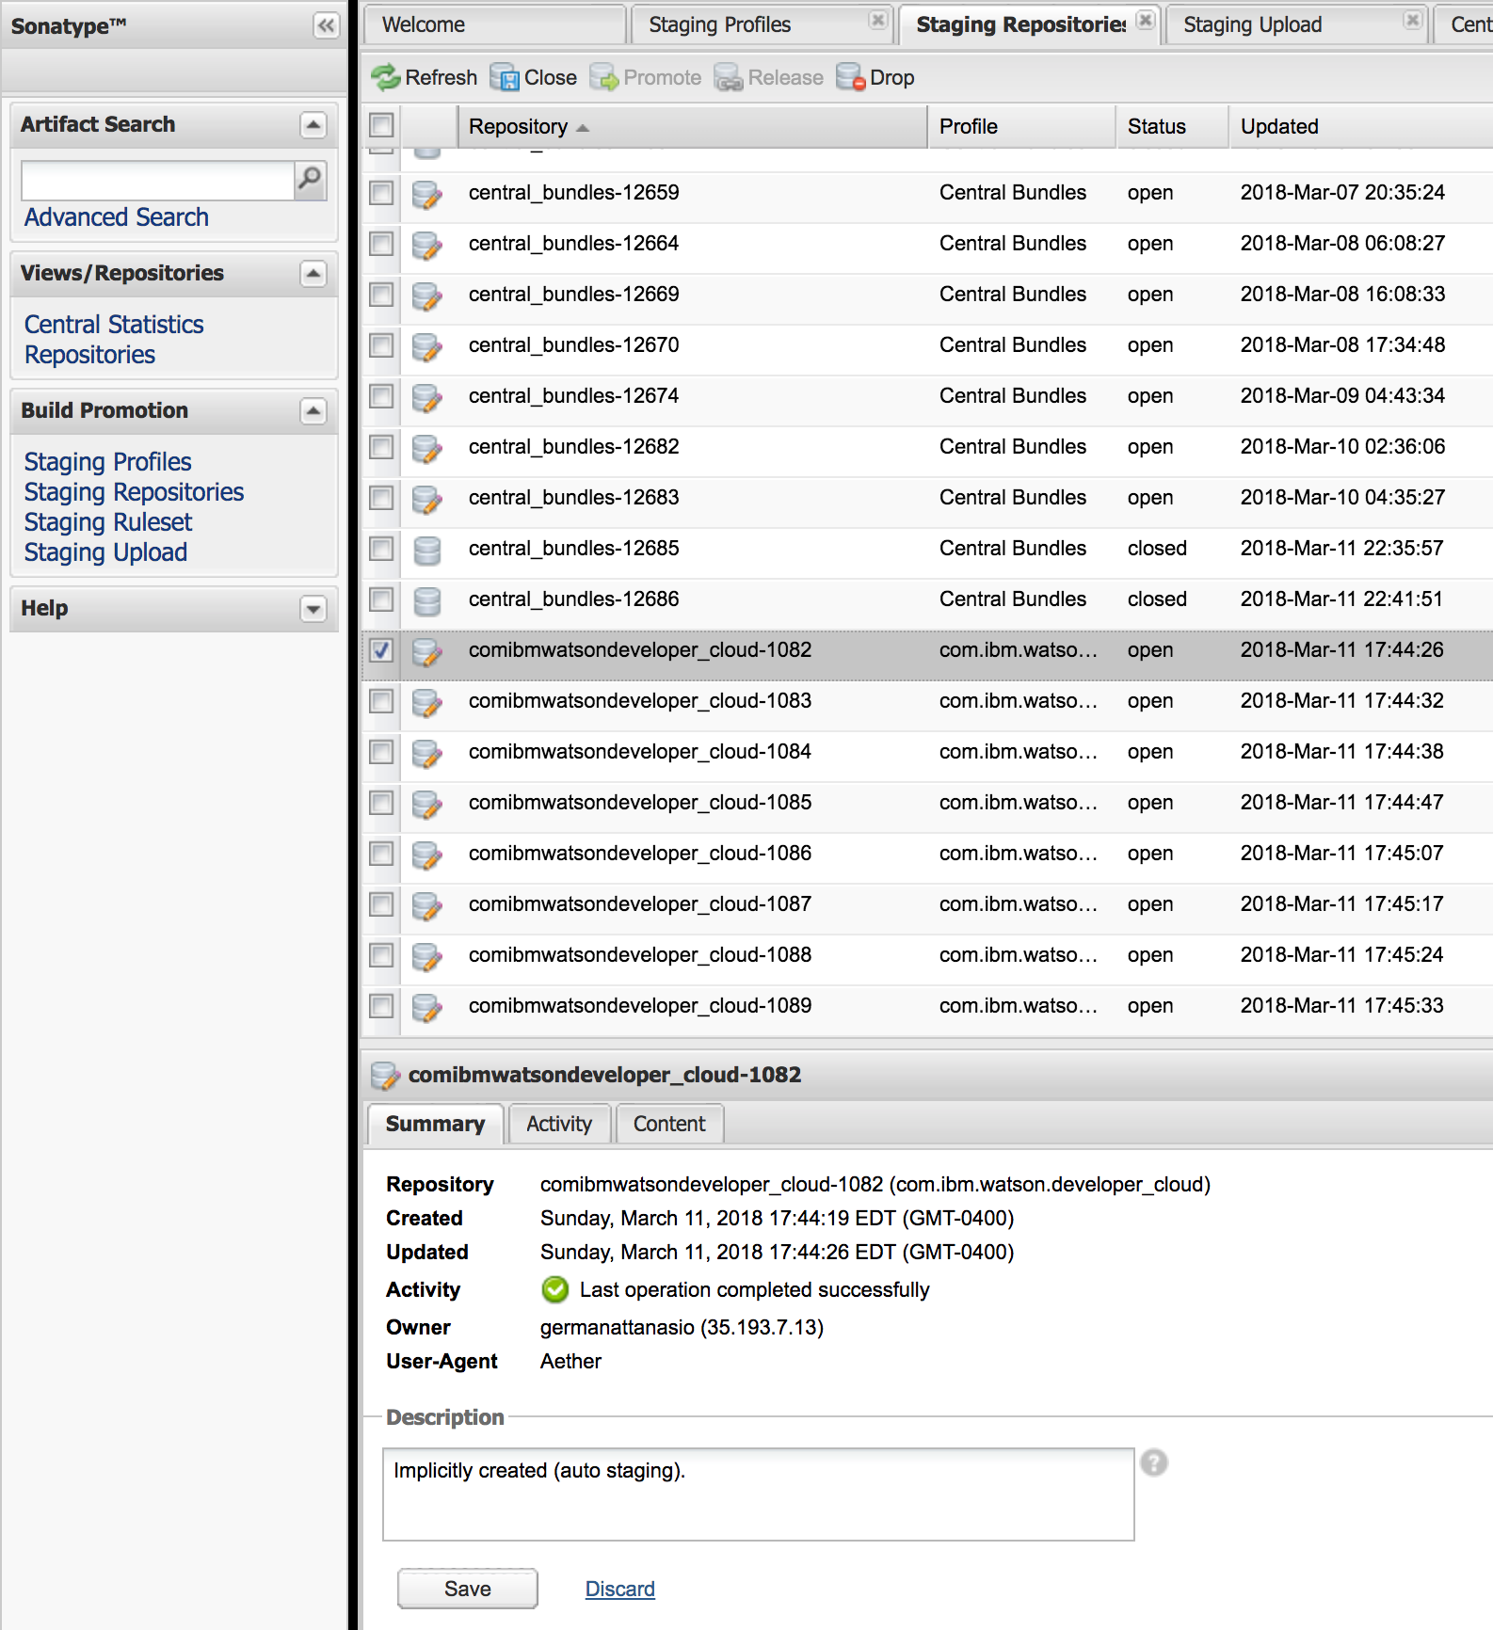The width and height of the screenshot is (1493, 1630).
Task: Click repository icon for comibmwatsondeveloper_cloud-1082 row
Action: pos(427,651)
